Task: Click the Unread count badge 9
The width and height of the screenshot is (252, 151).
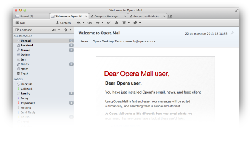Action: pos(71,41)
